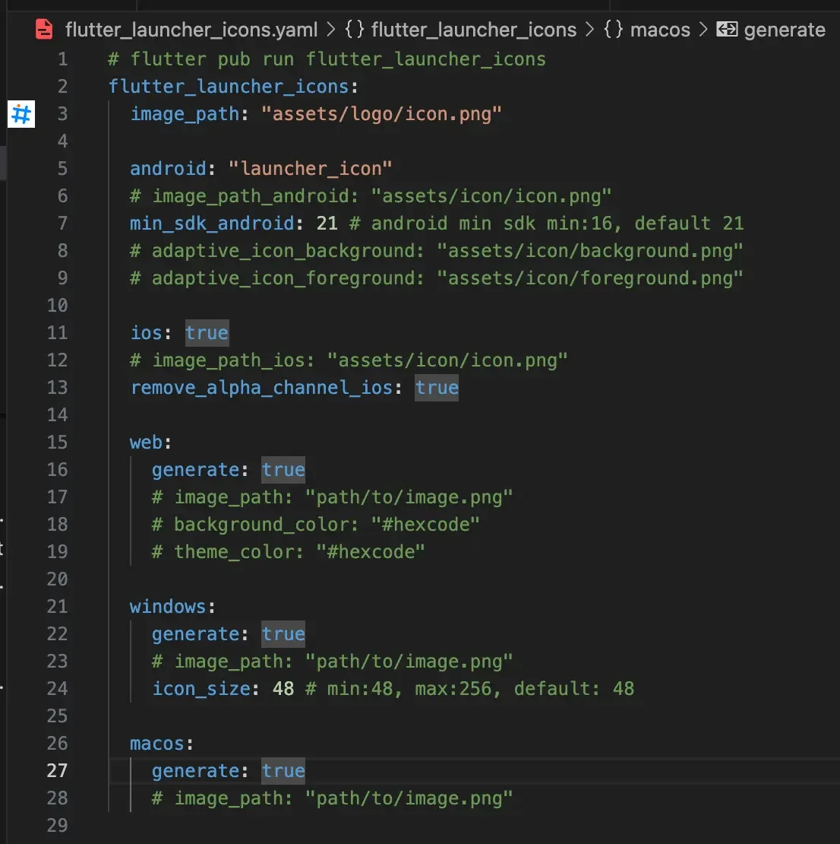Image resolution: width=840 pixels, height=844 pixels.
Task: Expand chevron after flutter_launcher_icons.yaml breadcrumb
Action: pos(330,30)
